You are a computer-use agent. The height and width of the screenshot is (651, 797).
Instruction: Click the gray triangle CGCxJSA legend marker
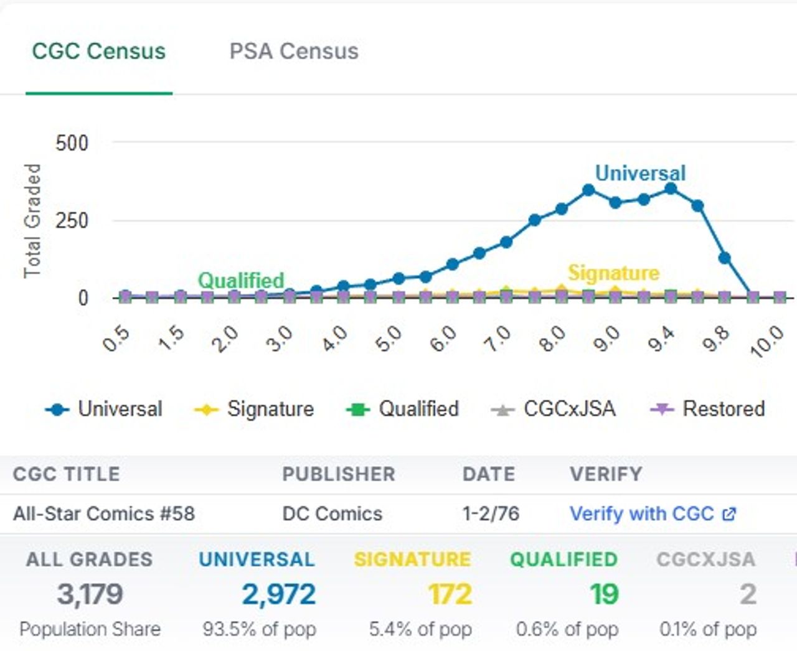(x=502, y=410)
